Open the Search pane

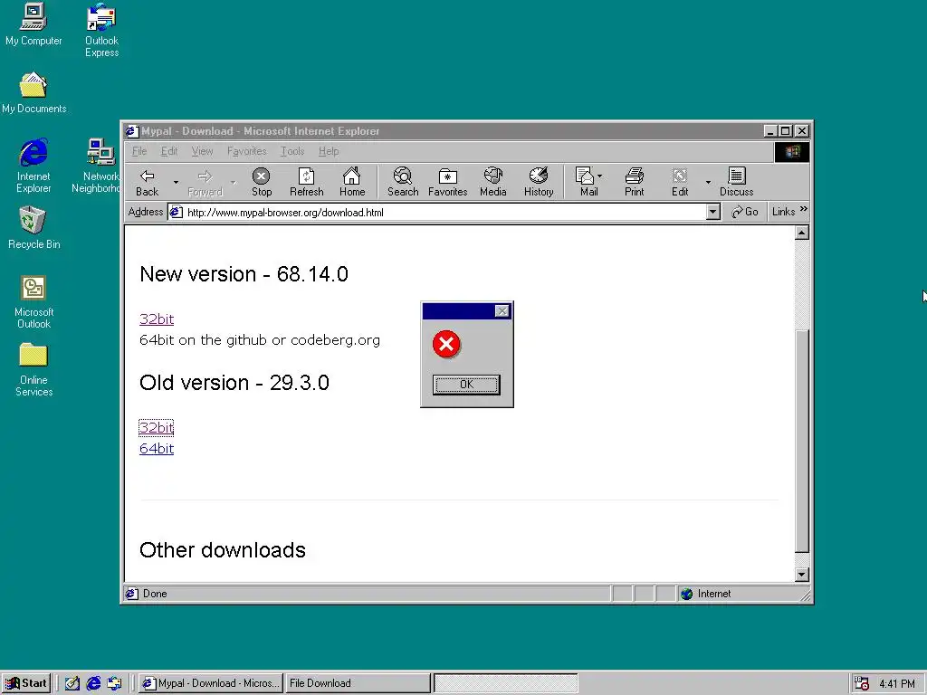pyautogui.click(x=403, y=182)
